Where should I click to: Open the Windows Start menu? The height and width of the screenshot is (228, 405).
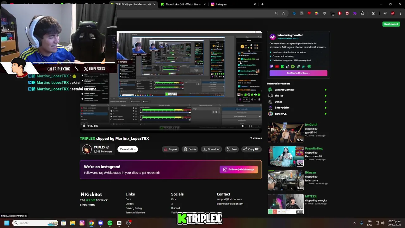pos(7,223)
